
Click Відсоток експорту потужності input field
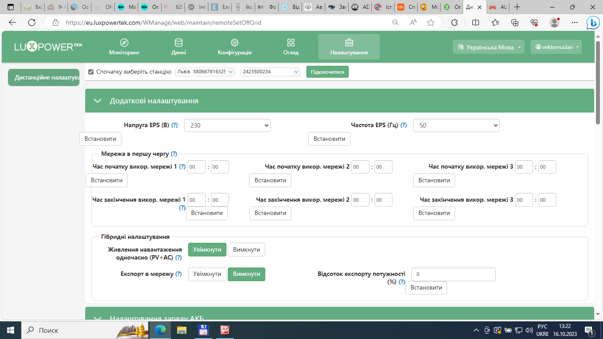tap(453, 274)
